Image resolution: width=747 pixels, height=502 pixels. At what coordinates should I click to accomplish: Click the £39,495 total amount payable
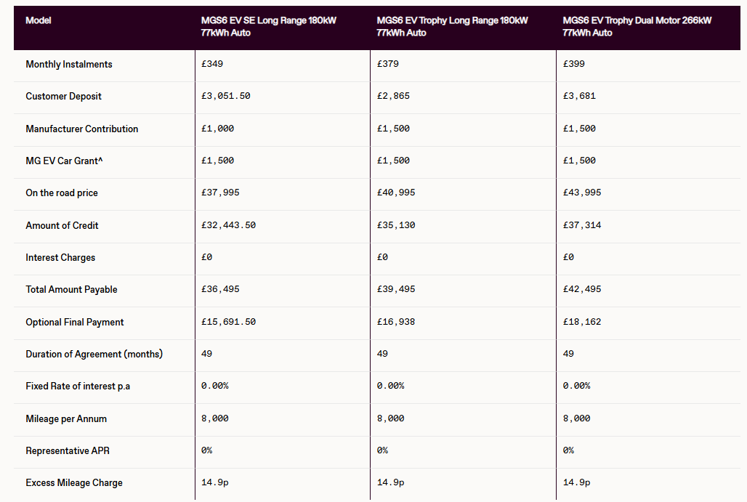point(396,289)
